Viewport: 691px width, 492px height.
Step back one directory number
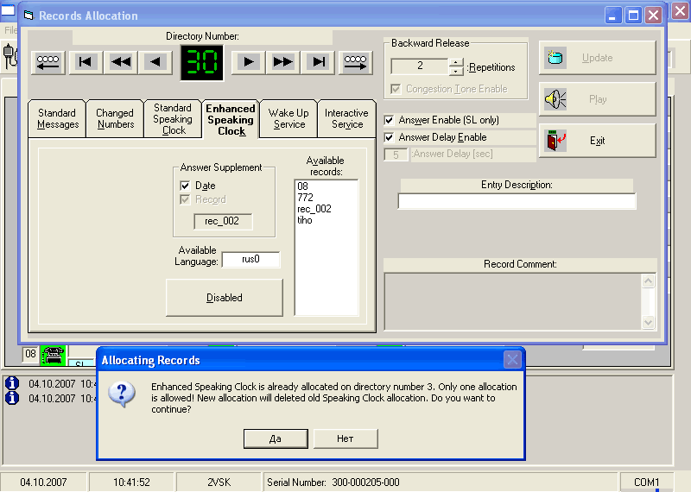pos(155,61)
